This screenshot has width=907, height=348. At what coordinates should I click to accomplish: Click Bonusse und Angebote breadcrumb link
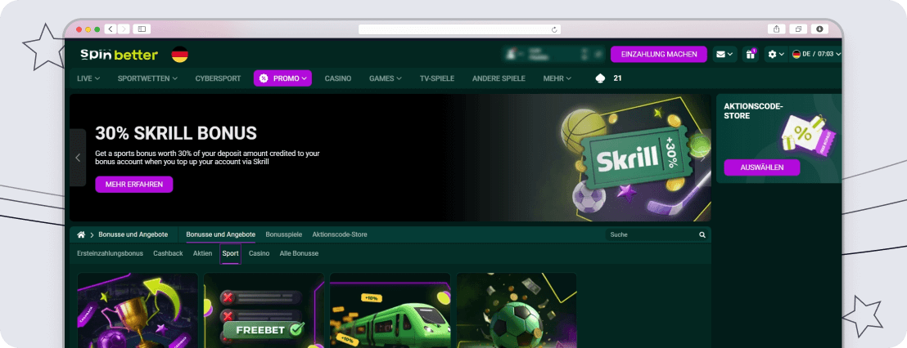point(133,235)
